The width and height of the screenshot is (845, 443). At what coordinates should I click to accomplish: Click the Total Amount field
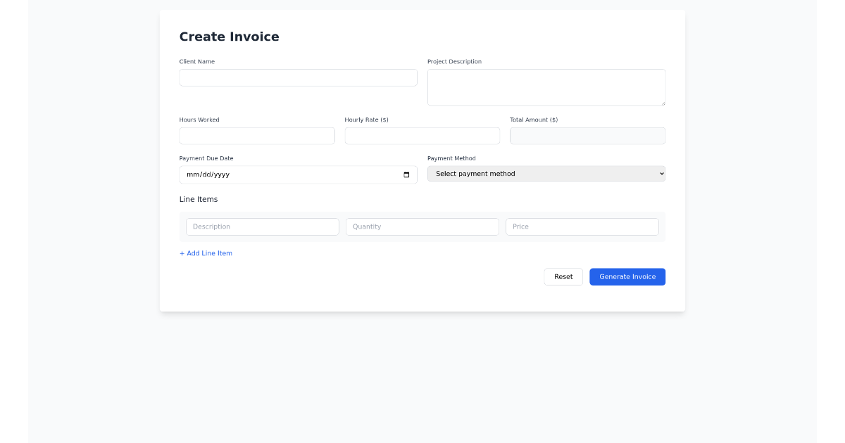587,136
